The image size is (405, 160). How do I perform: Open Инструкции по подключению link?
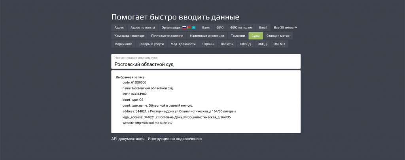click(175, 139)
